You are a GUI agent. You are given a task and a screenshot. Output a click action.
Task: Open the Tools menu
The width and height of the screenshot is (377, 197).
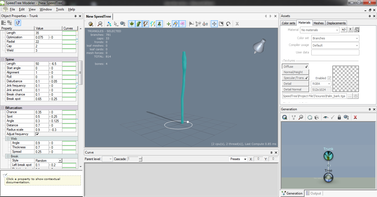click(x=60, y=9)
